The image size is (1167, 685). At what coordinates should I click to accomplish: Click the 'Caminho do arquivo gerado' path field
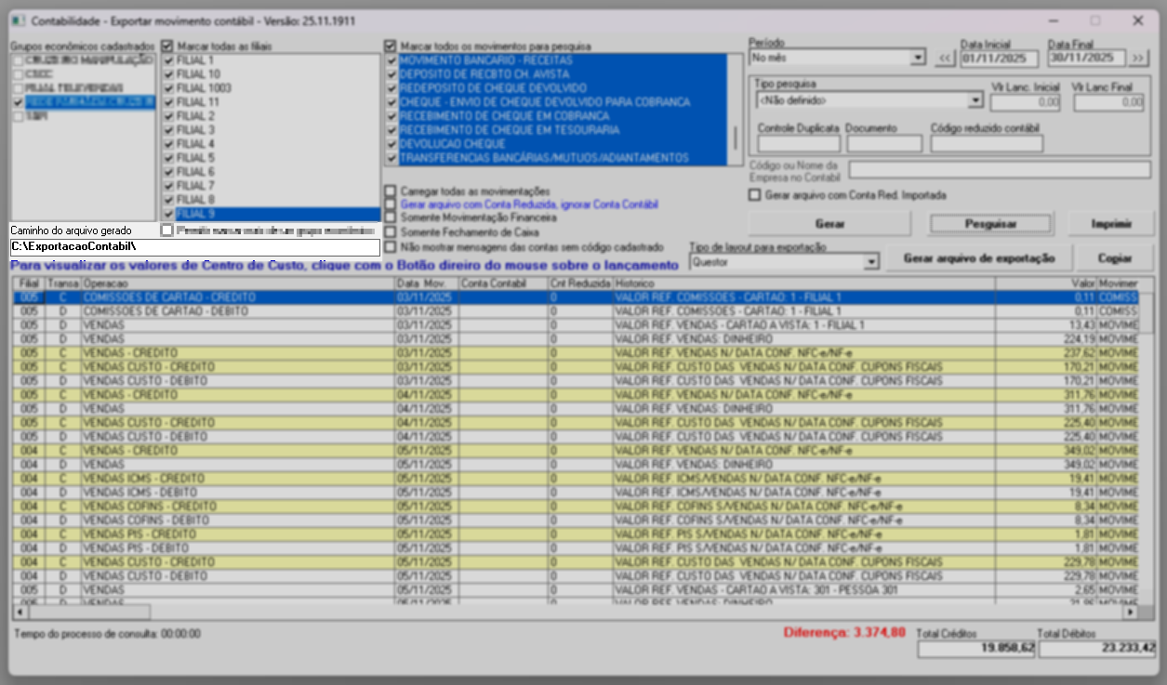(x=194, y=247)
